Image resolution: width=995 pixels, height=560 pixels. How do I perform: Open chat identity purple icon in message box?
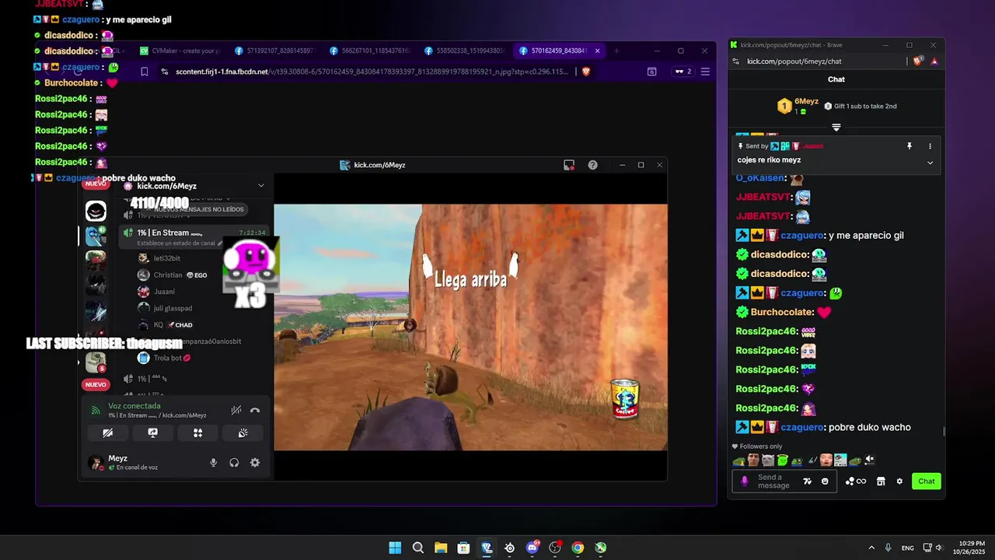point(745,481)
